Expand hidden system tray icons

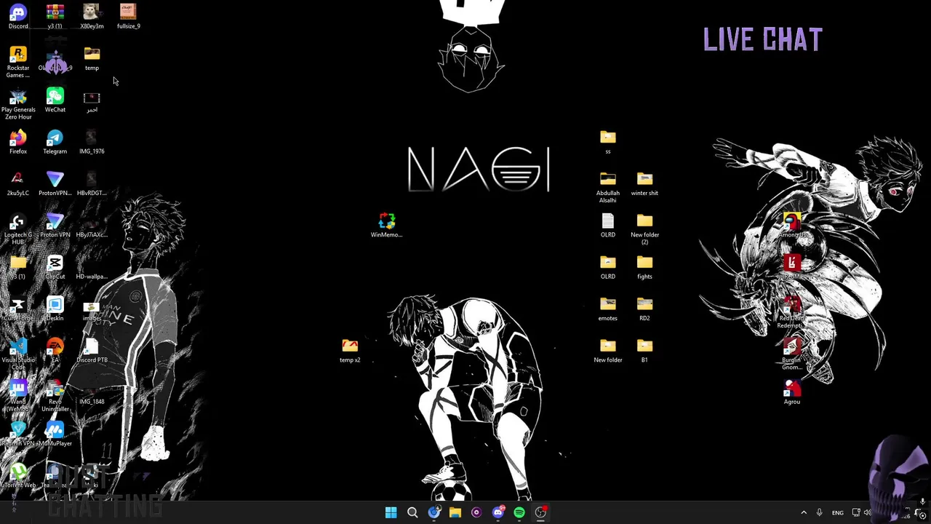click(x=804, y=512)
